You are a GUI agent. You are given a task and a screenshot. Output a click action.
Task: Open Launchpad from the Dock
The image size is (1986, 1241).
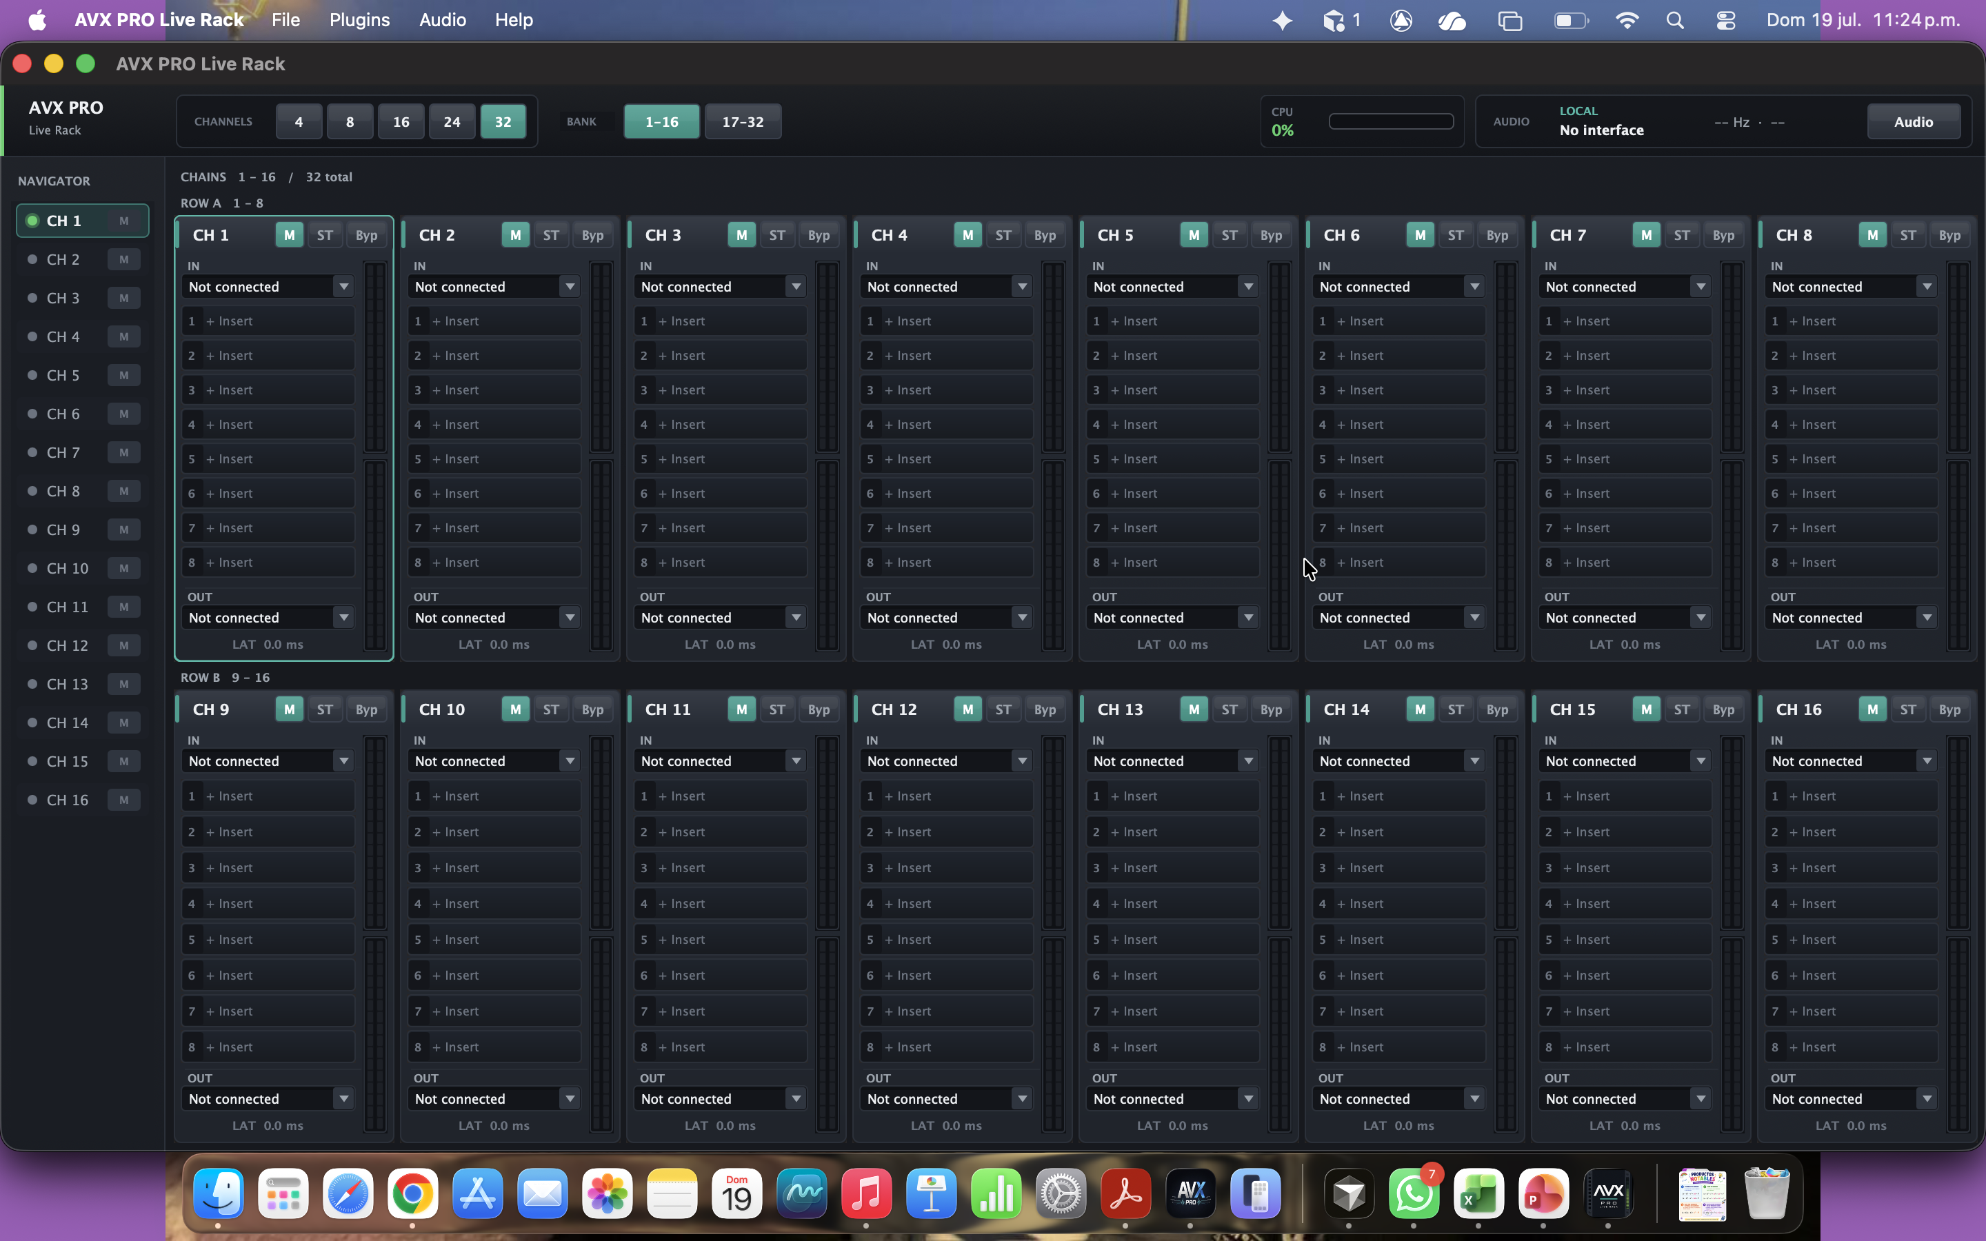(x=283, y=1193)
